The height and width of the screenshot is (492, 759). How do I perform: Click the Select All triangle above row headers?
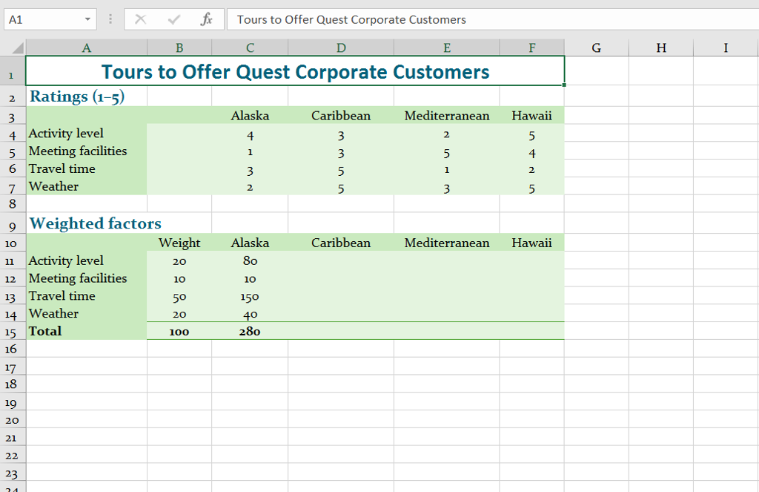[x=16, y=47]
